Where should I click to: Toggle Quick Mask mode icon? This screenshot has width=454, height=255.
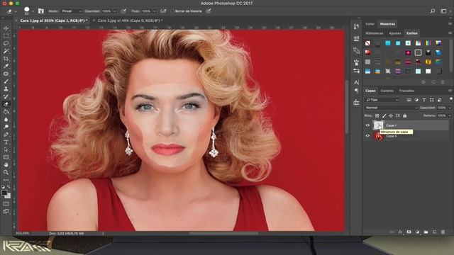6,204
